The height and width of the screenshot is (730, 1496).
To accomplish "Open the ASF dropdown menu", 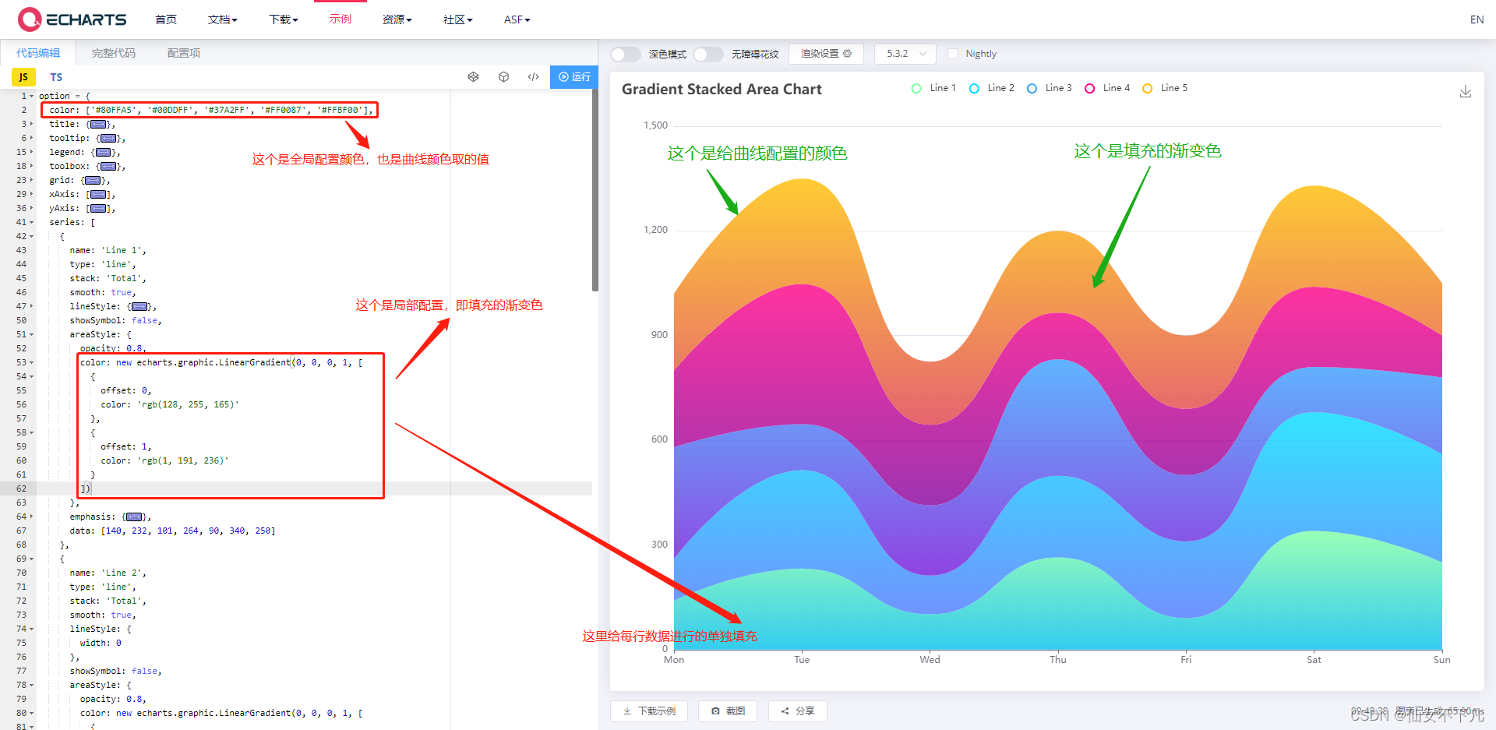I will tap(517, 19).
